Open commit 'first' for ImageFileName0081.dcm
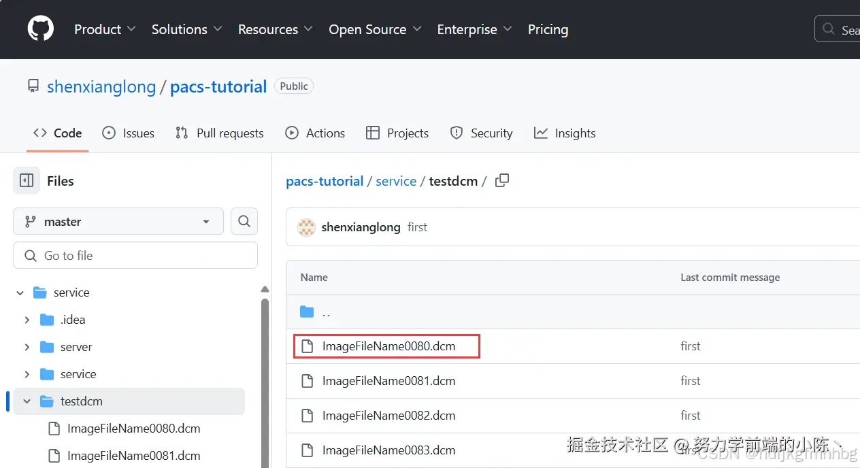The width and height of the screenshot is (860, 468). pyautogui.click(x=691, y=381)
